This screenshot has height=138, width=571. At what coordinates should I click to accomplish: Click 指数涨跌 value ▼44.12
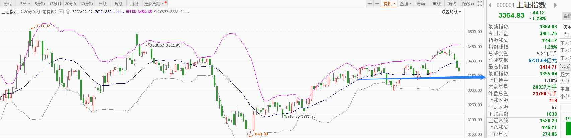pyautogui.click(x=549, y=40)
